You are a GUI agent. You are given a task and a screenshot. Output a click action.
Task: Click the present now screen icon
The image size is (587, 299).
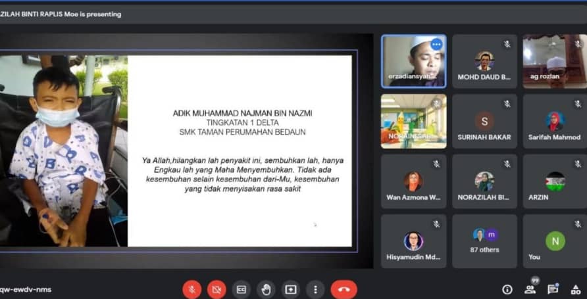(x=291, y=289)
